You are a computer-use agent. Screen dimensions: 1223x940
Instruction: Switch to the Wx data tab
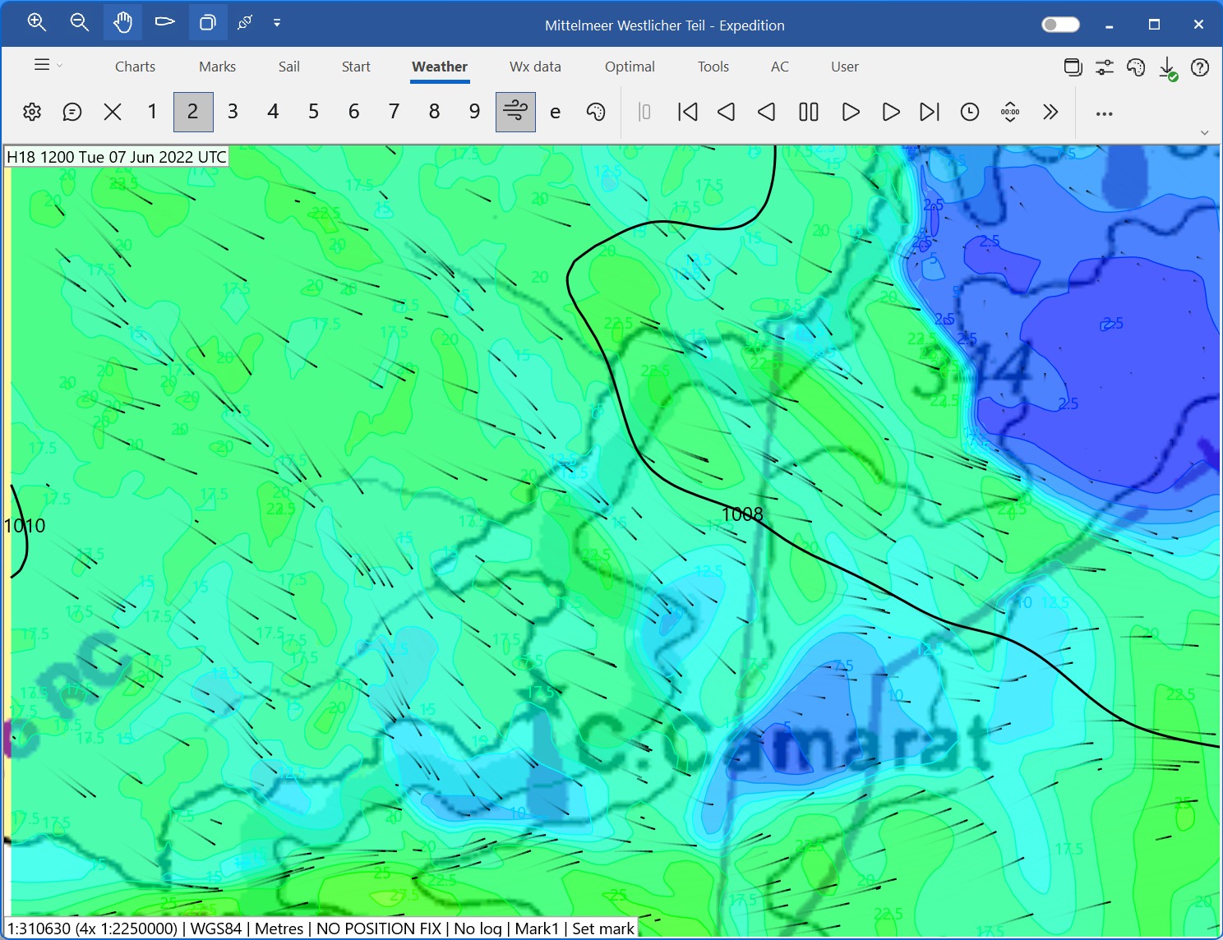click(x=535, y=67)
